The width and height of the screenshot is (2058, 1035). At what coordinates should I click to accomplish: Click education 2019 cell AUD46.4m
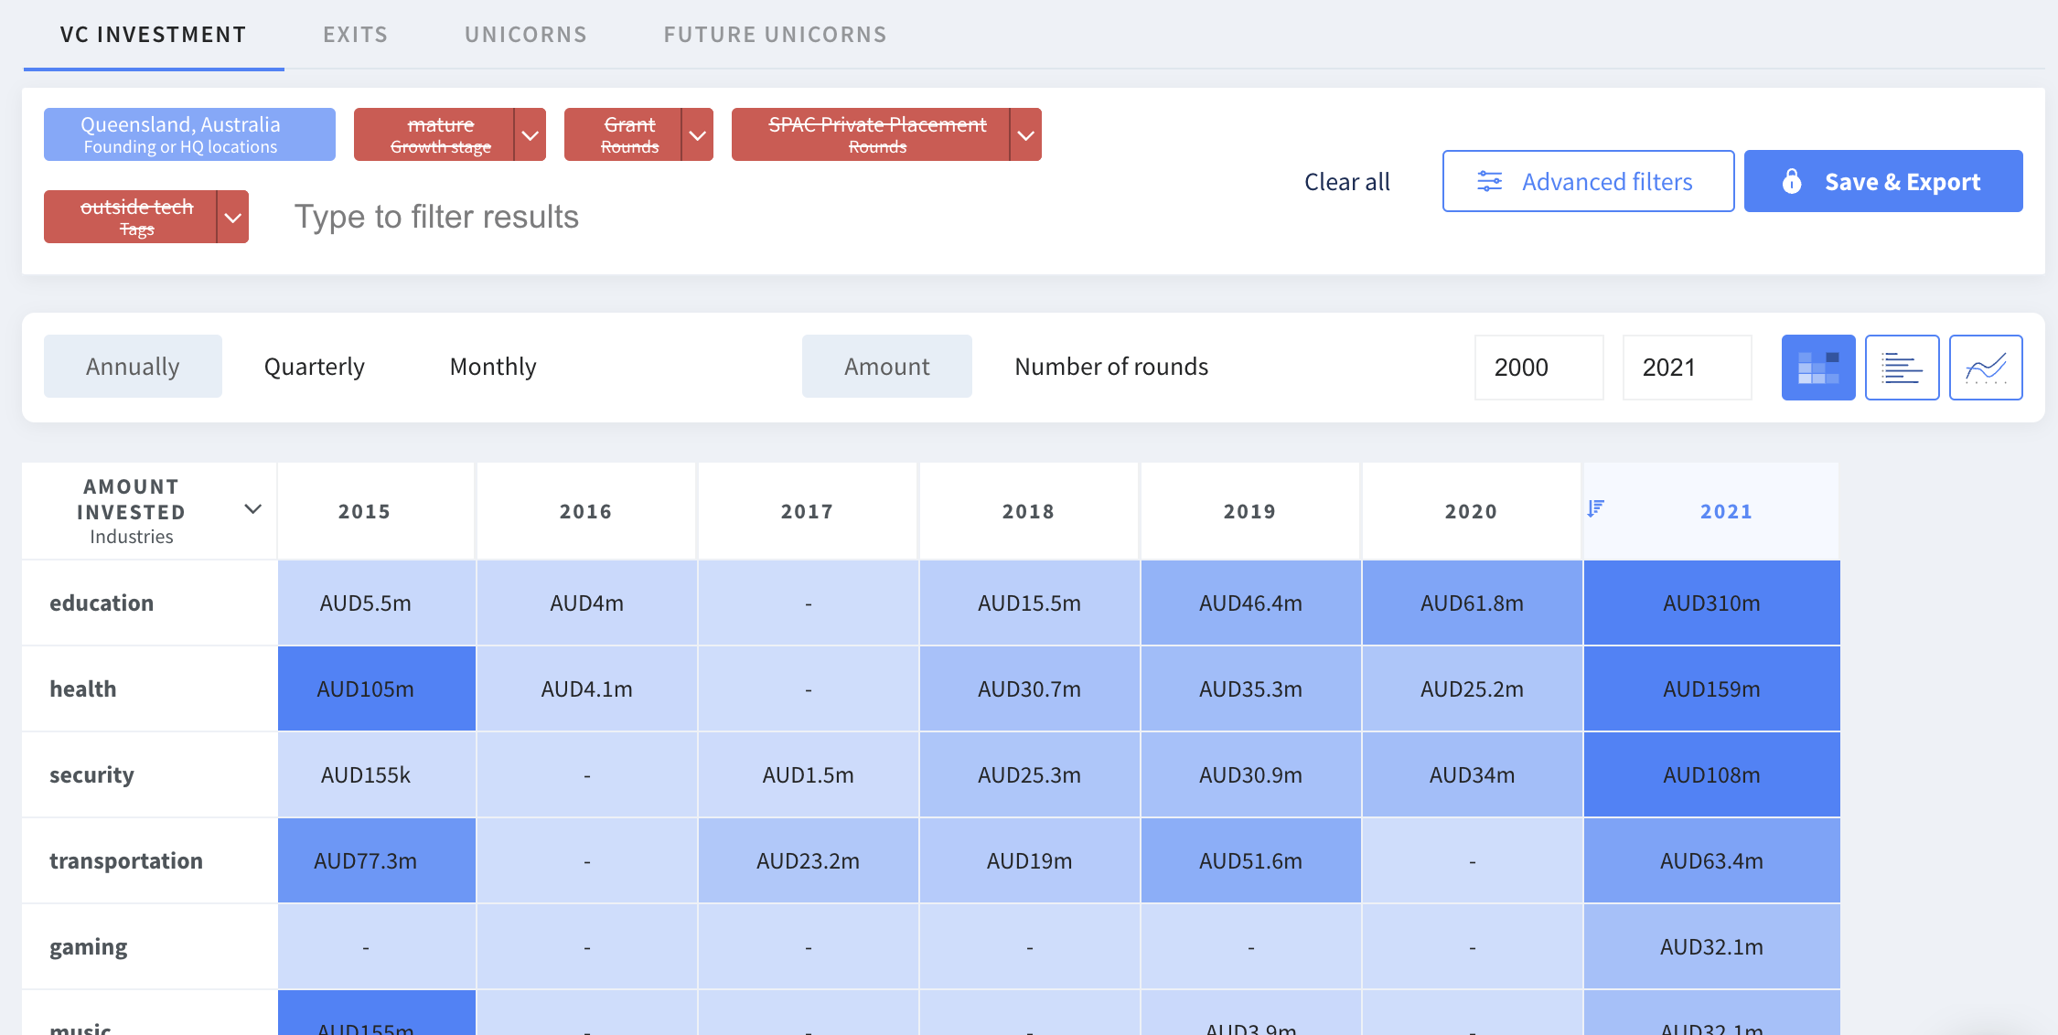(x=1250, y=603)
